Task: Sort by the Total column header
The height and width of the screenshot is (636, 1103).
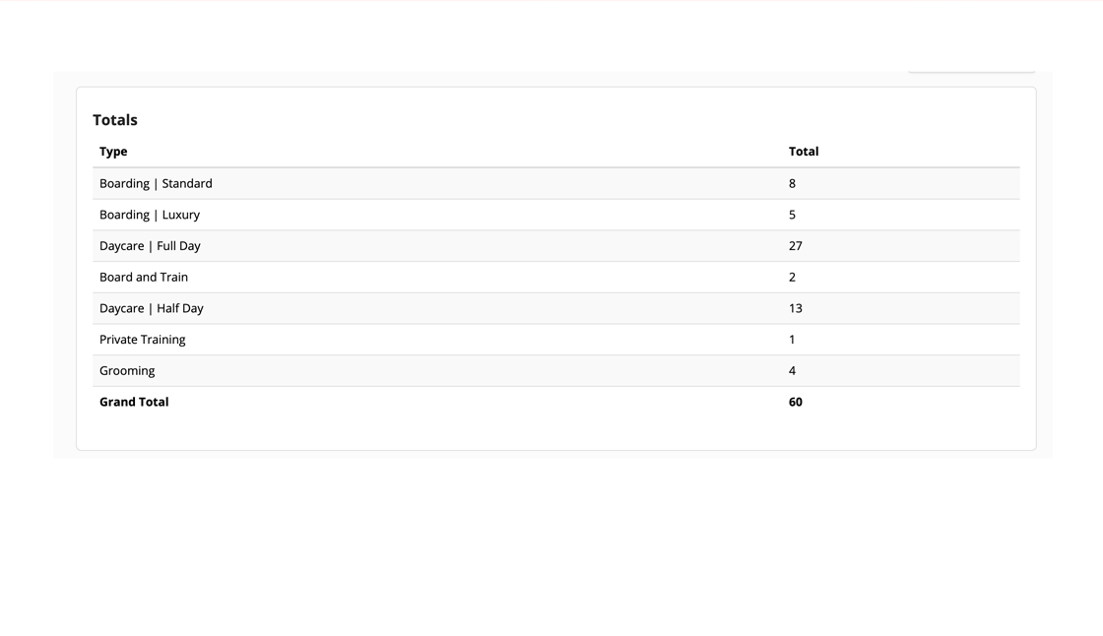Action: [x=804, y=151]
